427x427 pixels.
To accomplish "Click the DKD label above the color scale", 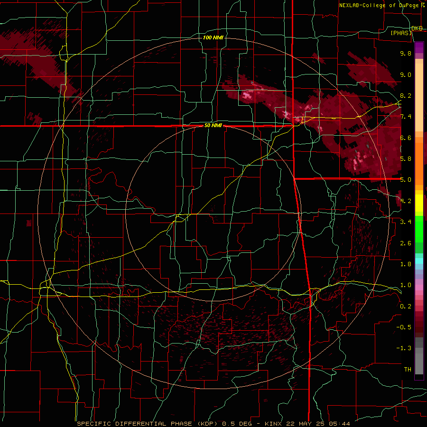I will point(417,28).
